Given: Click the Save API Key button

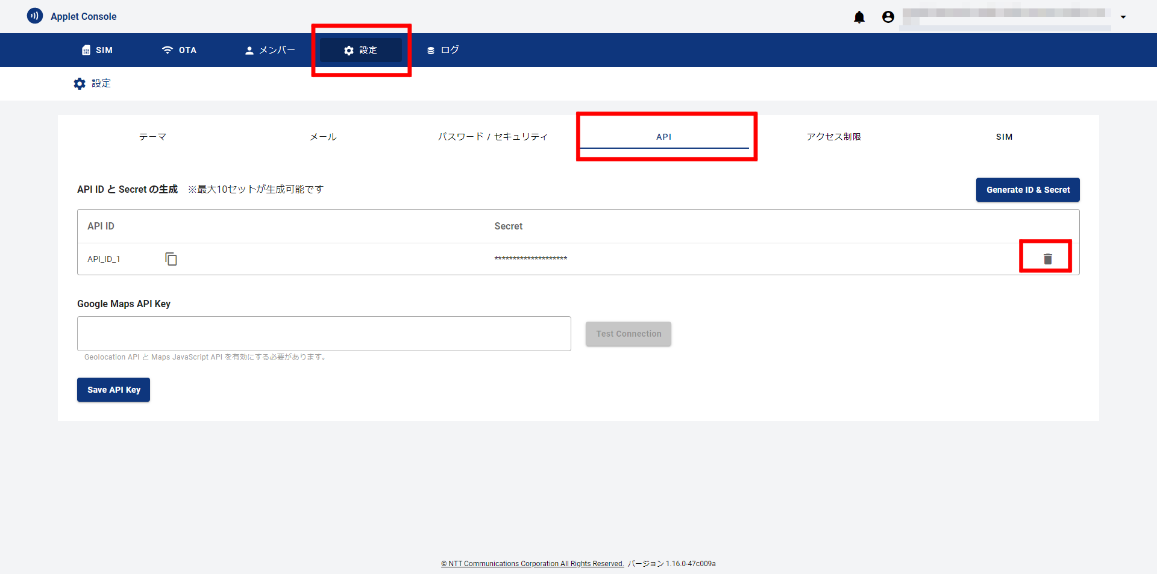Looking at the screenshot, I should pos(113,390).
